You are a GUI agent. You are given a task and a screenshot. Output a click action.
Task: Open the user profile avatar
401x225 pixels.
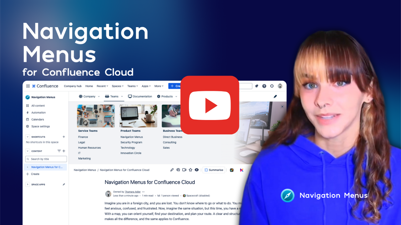[x=280, y=86]
